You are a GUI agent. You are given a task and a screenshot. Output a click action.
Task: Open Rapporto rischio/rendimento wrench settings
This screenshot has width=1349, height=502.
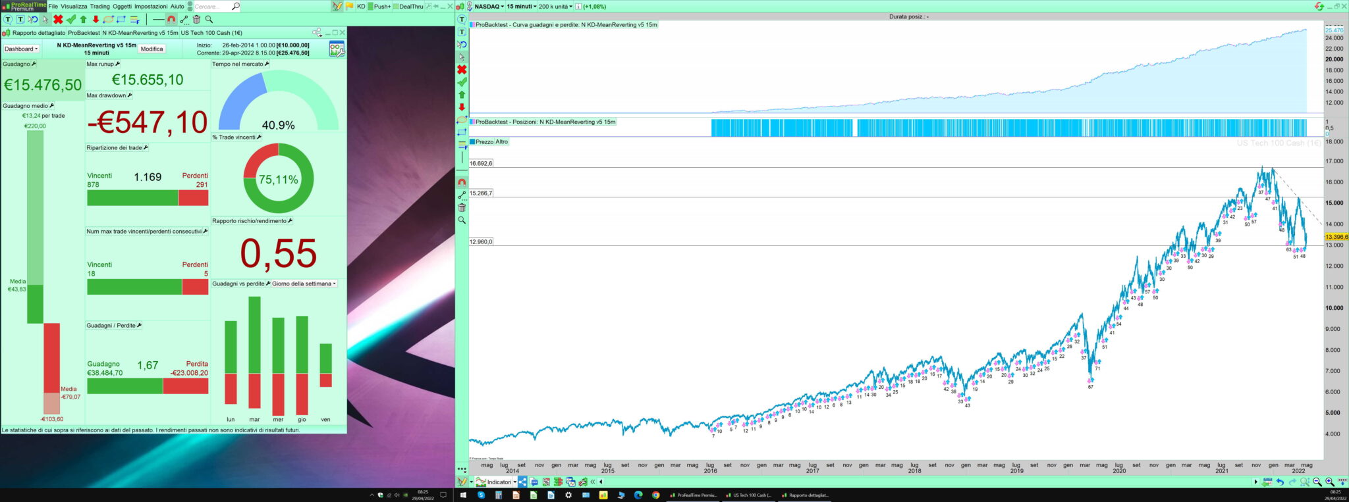[290, 221]
